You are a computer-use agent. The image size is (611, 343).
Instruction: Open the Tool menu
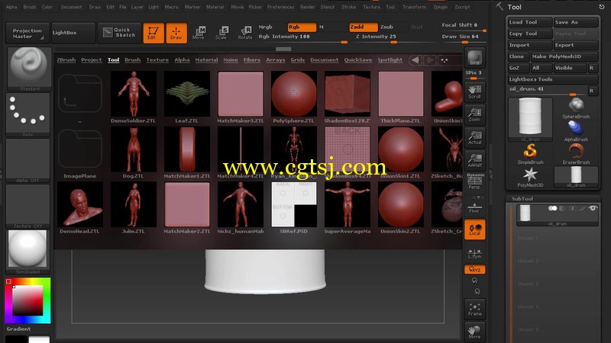[x=390, y=7]
